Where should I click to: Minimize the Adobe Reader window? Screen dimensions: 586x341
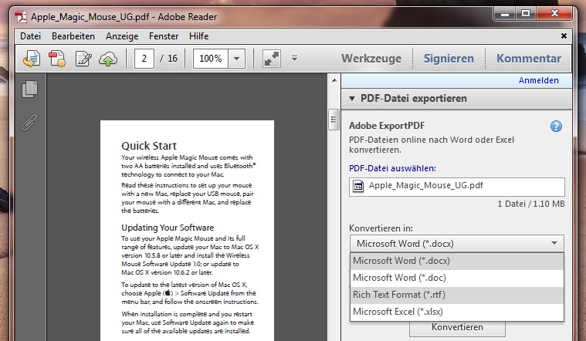click(505, 14)
